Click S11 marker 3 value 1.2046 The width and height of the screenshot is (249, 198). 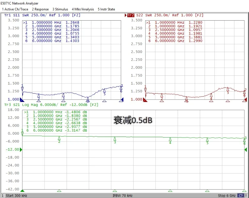(73, 30)
